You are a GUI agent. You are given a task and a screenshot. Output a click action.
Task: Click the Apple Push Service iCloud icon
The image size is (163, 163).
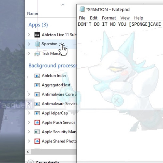coord(37,123)
